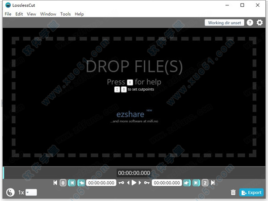Open the Window menu
Screen dimensions: 268x201
point(48,14)
